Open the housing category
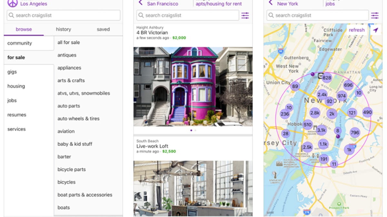The height and width of the screenshot is (217, 387). click(x=29, y=86)
